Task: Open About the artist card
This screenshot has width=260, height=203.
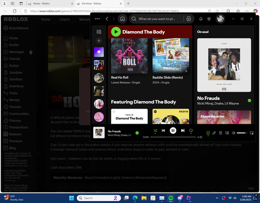Action: point(224,117)
